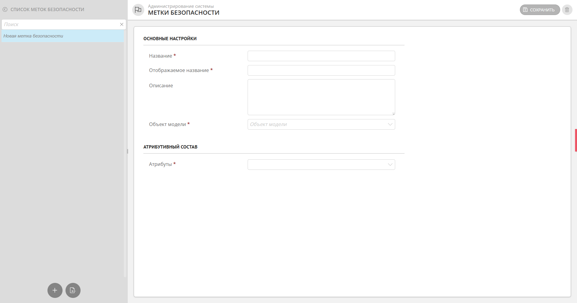Click the plus button to add a label

[55, 290]
